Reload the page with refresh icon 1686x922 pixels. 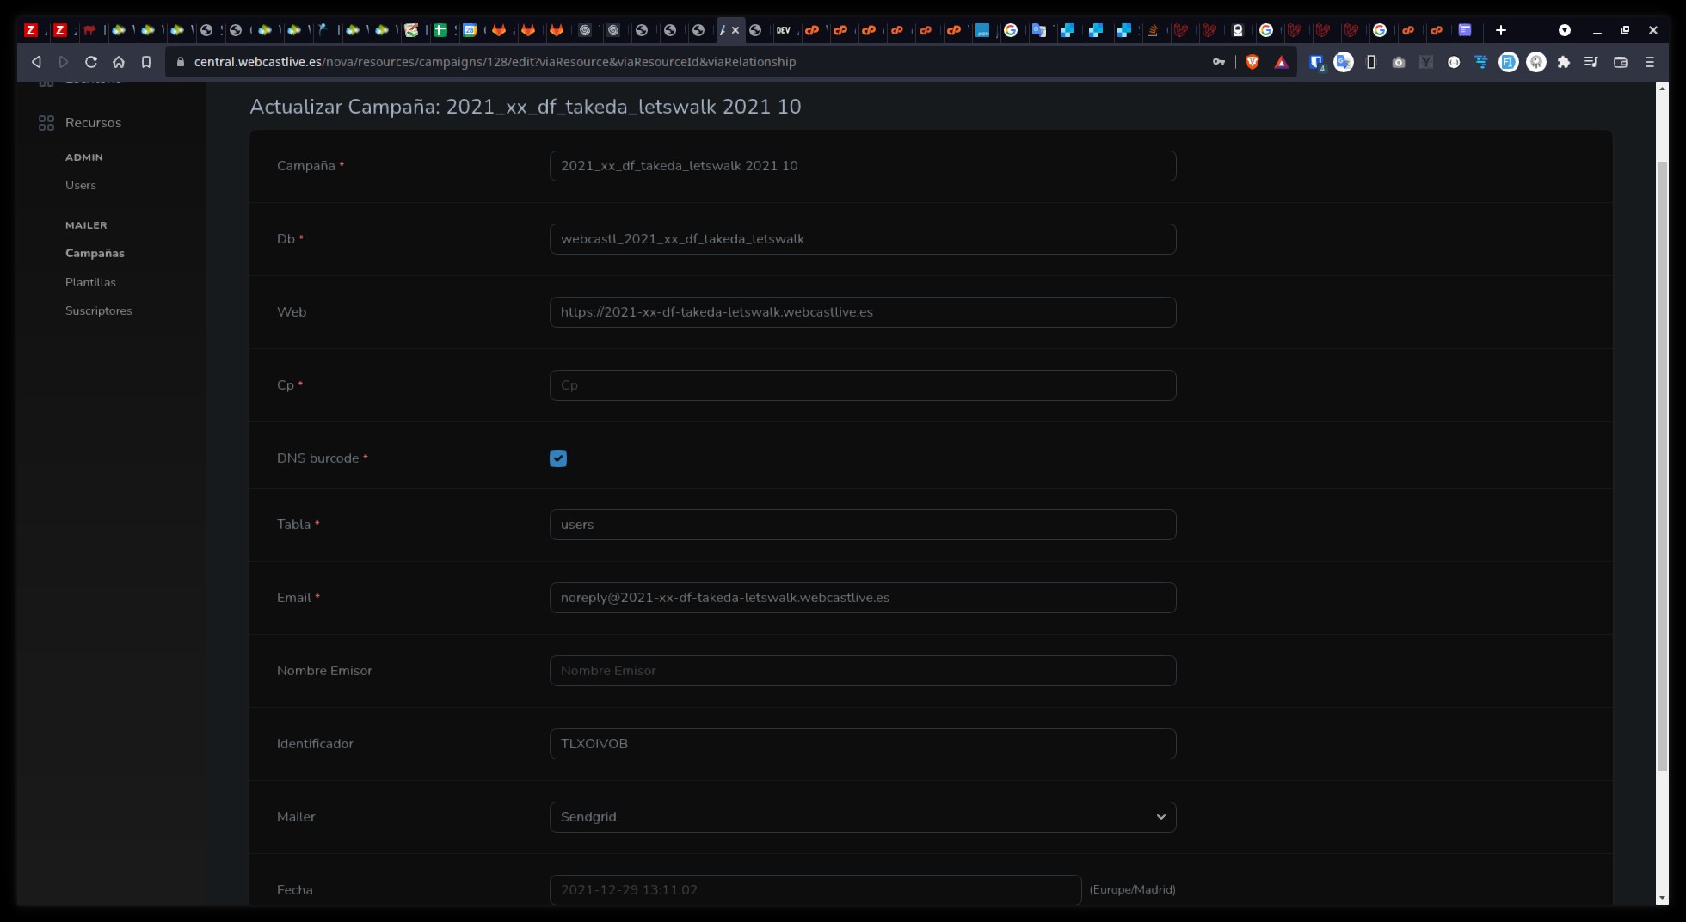[90, 62]
